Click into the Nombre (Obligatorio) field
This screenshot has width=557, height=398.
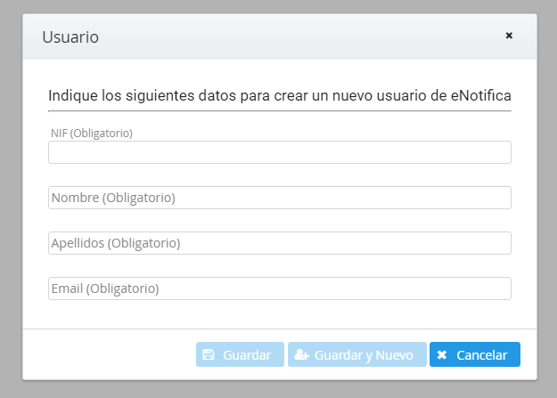[279, 198]
